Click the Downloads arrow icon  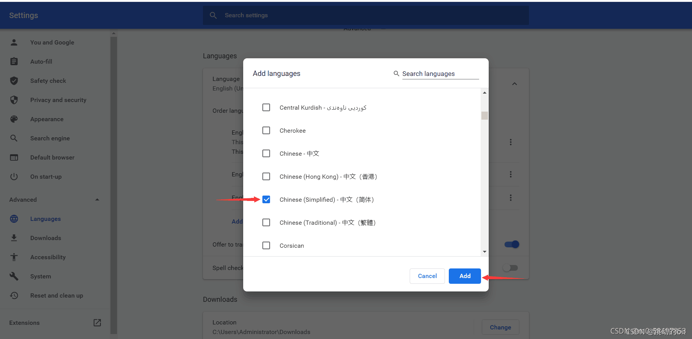[x=14, y=238]
